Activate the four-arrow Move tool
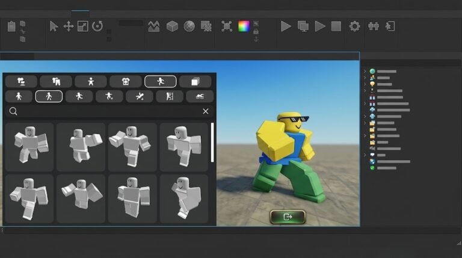The height and width of the screenshot is (258, 462). (69, 26)
